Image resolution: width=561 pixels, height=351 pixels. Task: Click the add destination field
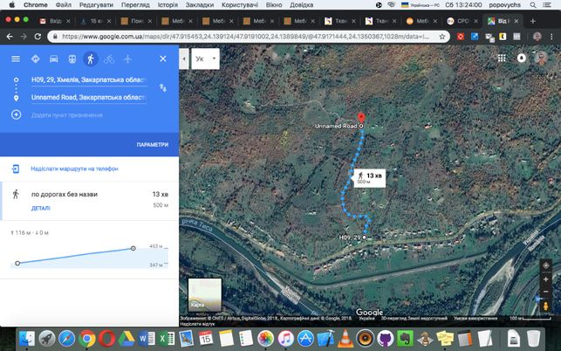(x=67, y=115)
